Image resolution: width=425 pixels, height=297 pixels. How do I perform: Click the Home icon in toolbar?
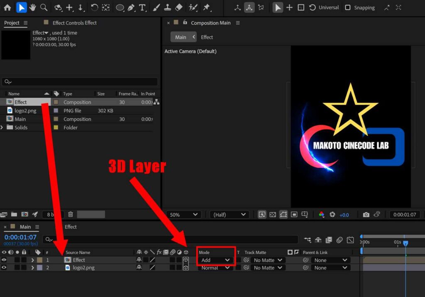[x=7, y=7]
